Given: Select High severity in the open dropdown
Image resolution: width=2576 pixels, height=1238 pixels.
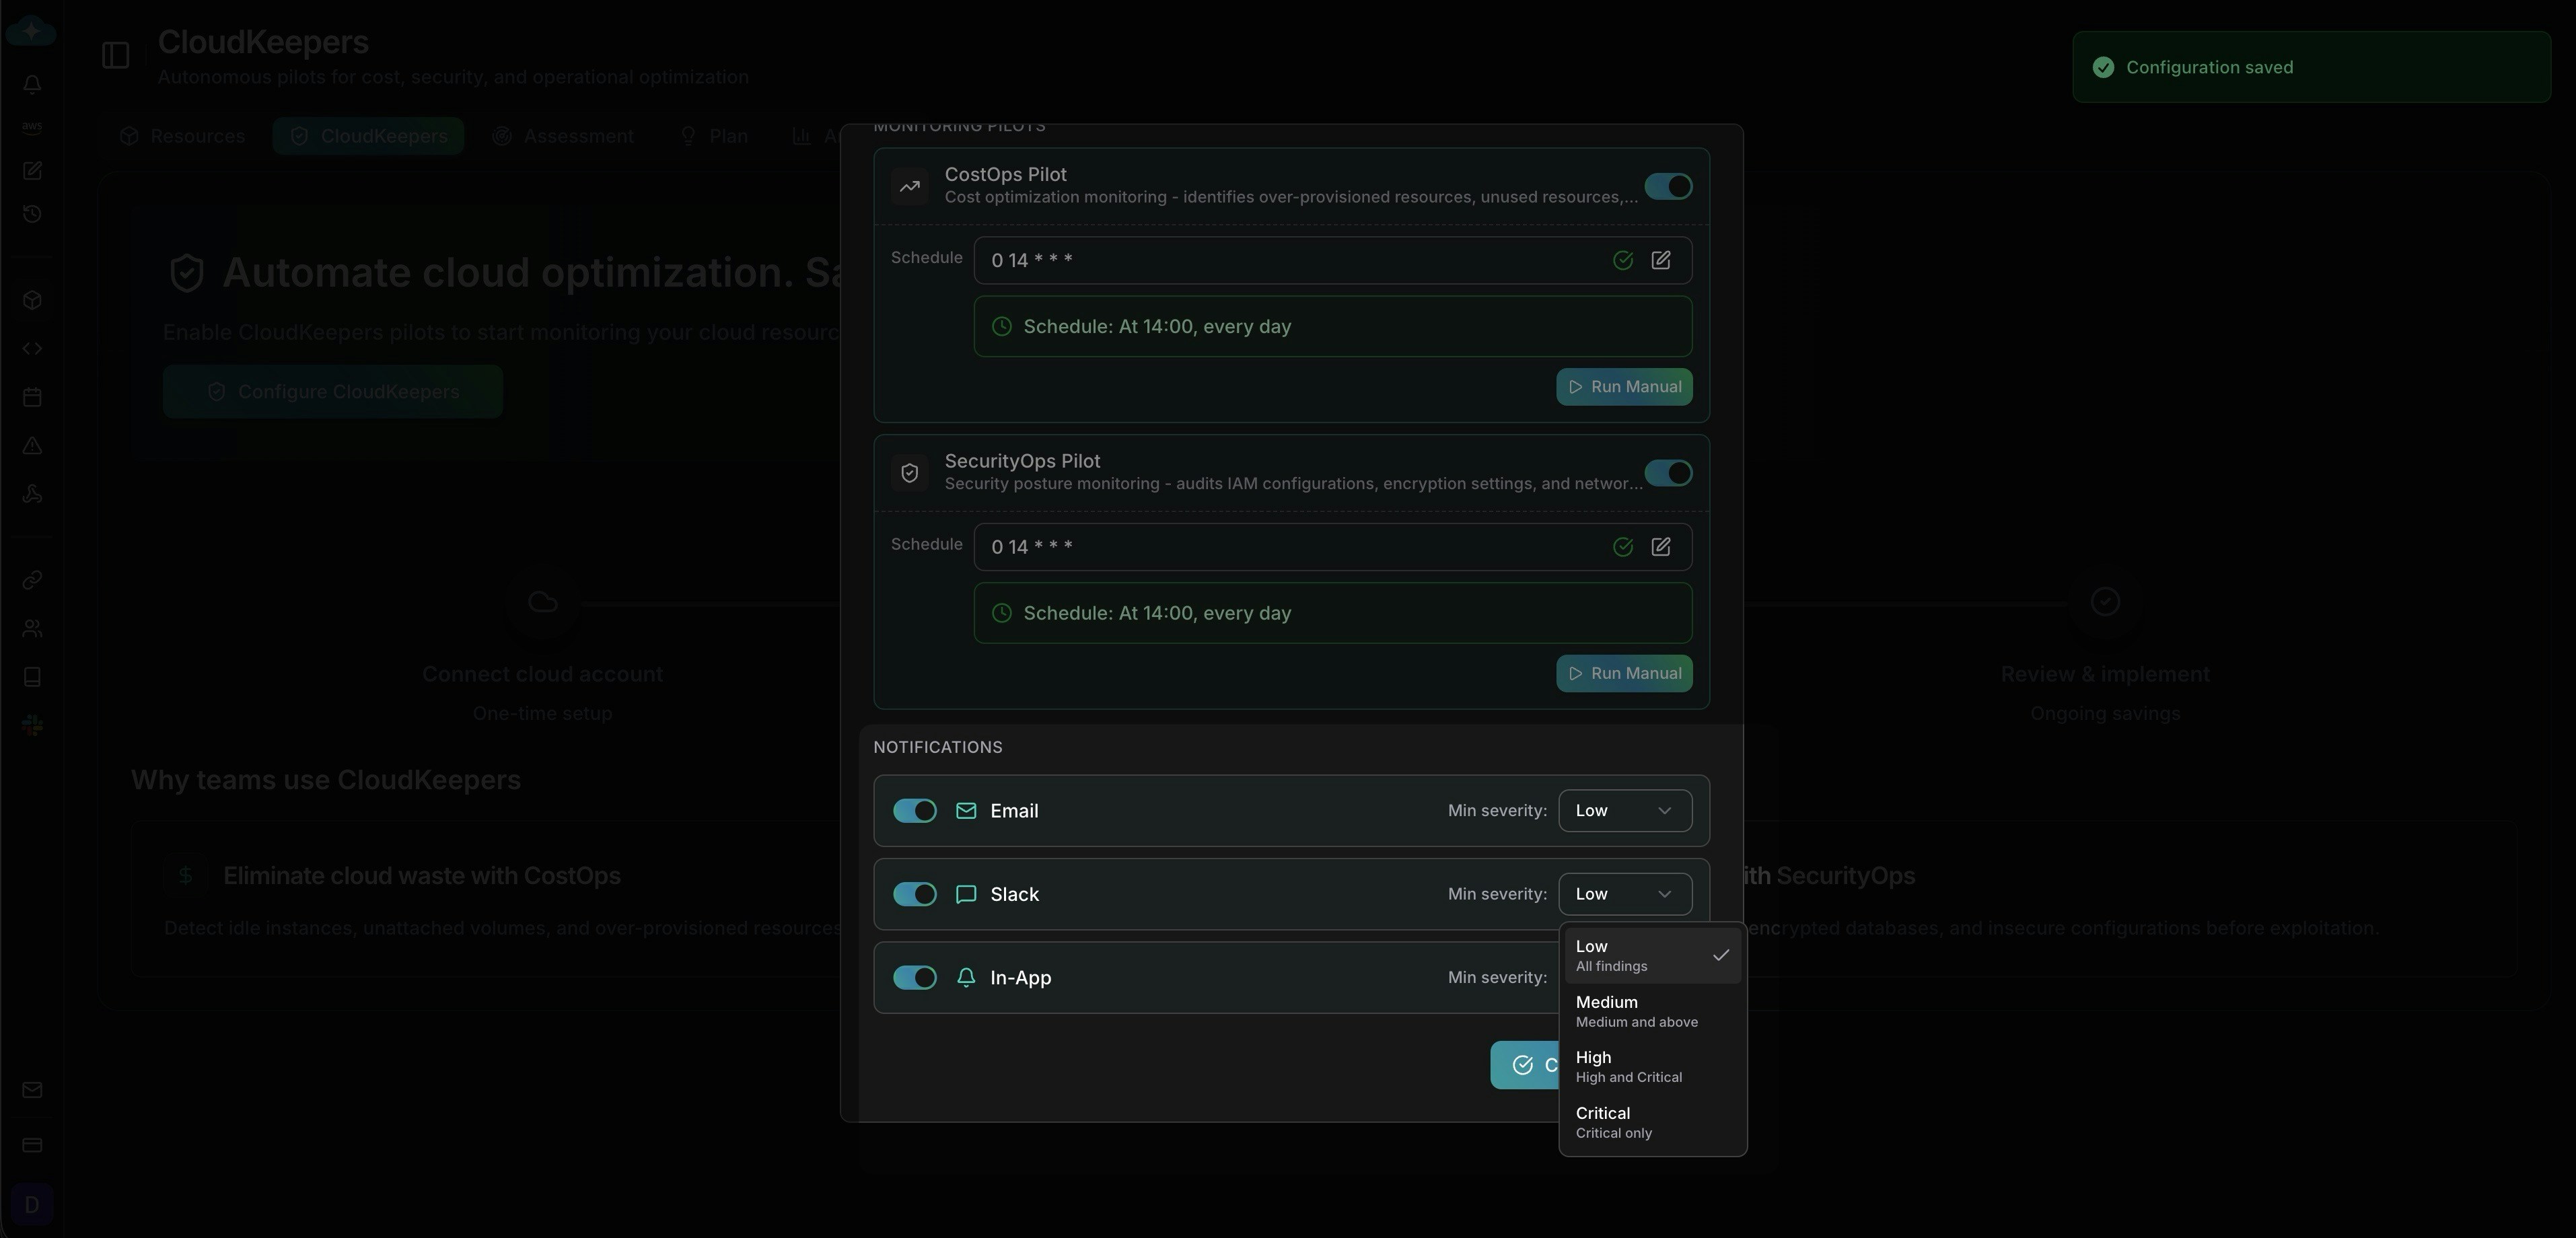Looking at the screenshot, I should click(1628, 1066).
